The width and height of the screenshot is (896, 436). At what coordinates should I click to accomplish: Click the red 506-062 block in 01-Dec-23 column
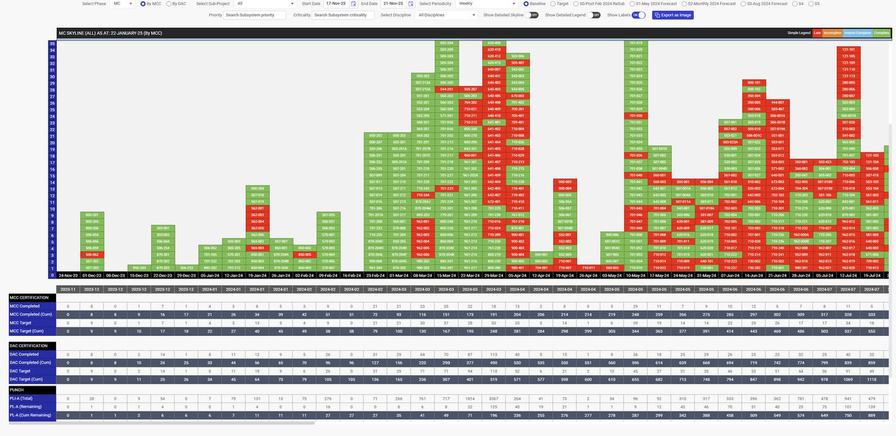point(92,255)
